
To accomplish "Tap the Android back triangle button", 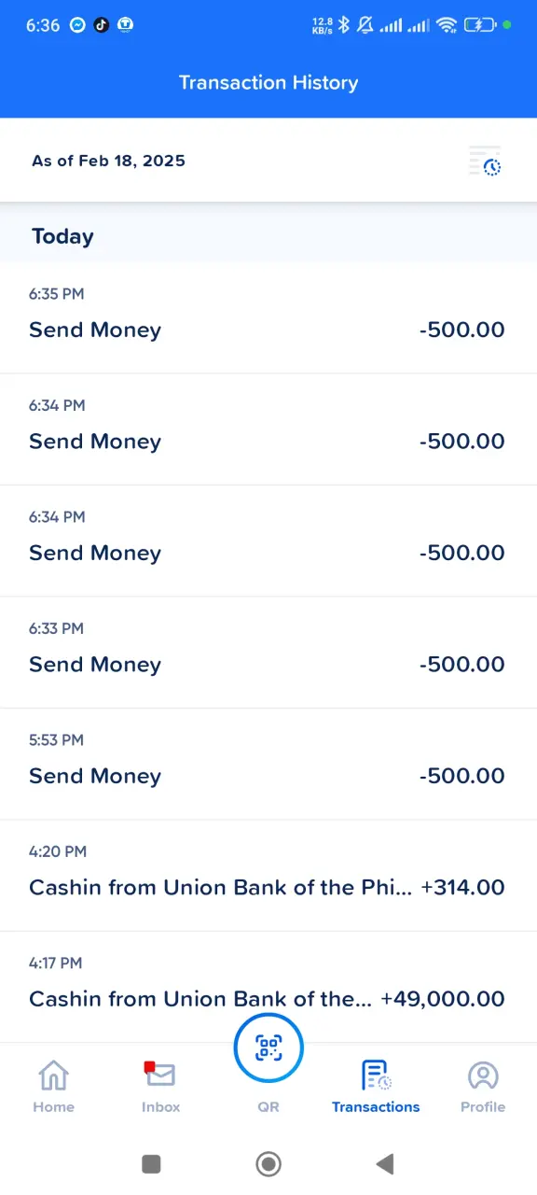I will [x=384, y=1163].
